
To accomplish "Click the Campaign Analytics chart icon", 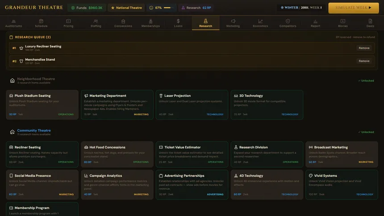I will click(x=86, y=175).
